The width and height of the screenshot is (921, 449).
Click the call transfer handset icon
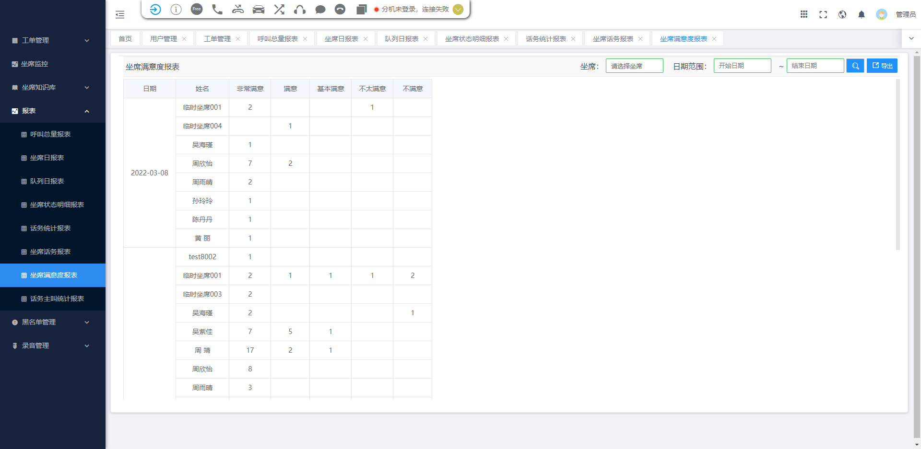238,9
